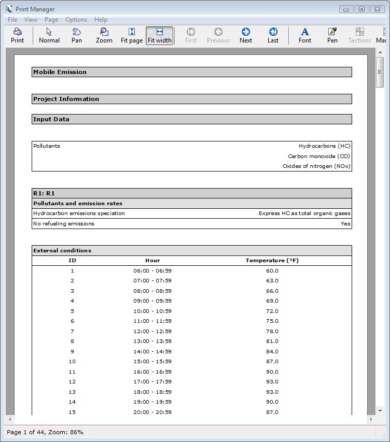Open the Font settings

(x=305, y=35)
